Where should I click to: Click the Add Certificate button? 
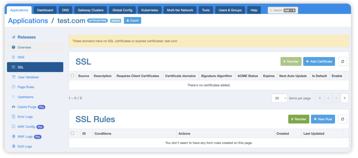(x=319, y=61)
